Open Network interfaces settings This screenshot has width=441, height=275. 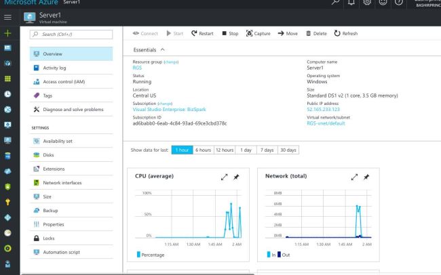point(71,183)
